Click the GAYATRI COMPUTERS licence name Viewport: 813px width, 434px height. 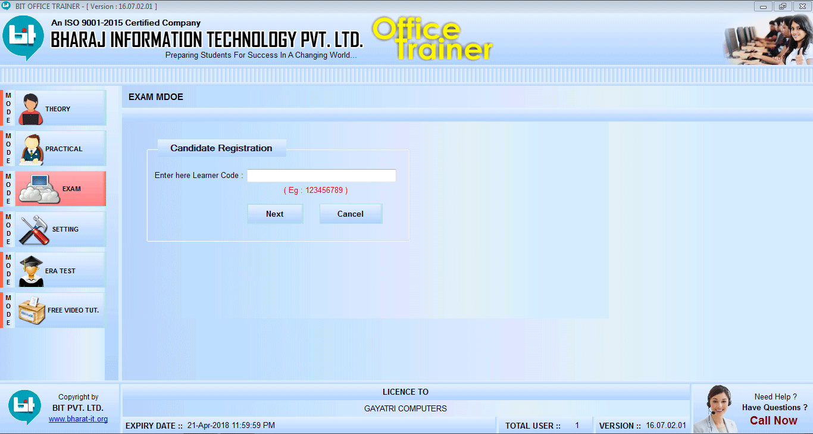405,408
